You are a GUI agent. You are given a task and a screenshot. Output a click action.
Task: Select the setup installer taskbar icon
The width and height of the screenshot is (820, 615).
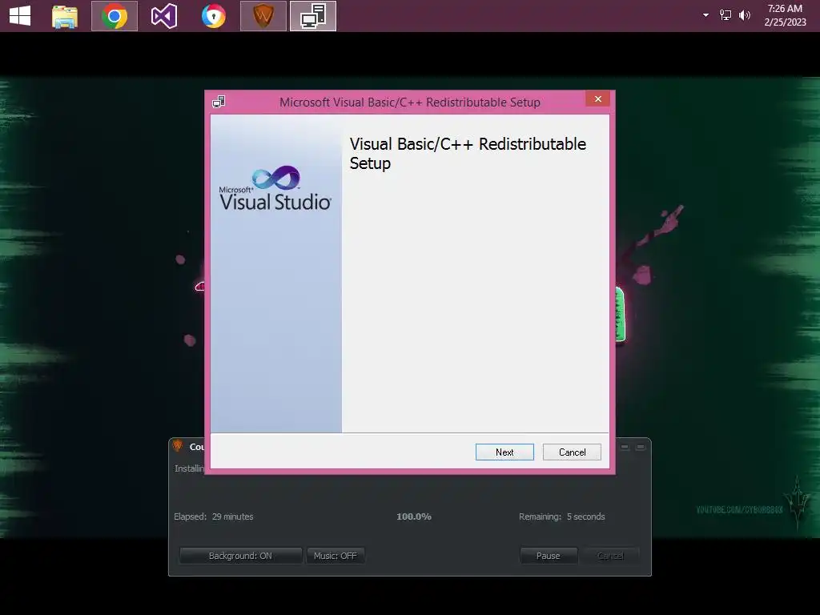(313, 16)
